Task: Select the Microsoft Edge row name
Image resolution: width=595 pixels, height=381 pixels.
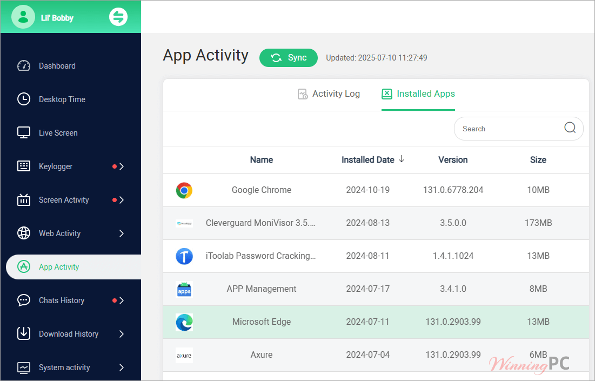Action: 262,322
